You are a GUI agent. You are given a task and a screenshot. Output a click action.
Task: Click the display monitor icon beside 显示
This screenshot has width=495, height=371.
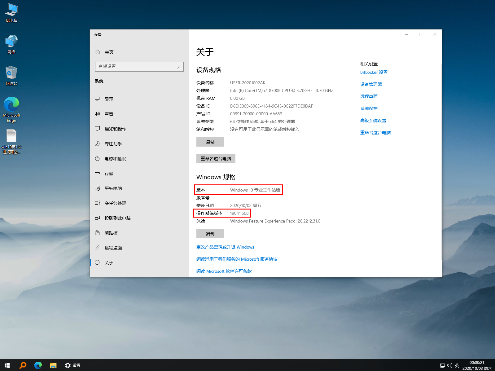click(x=97, y=99)
